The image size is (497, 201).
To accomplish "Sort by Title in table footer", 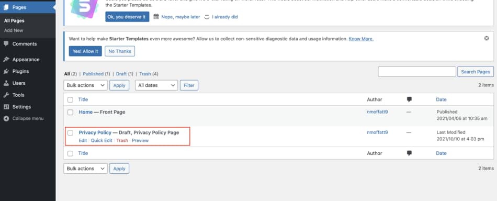I will point(83,153).
